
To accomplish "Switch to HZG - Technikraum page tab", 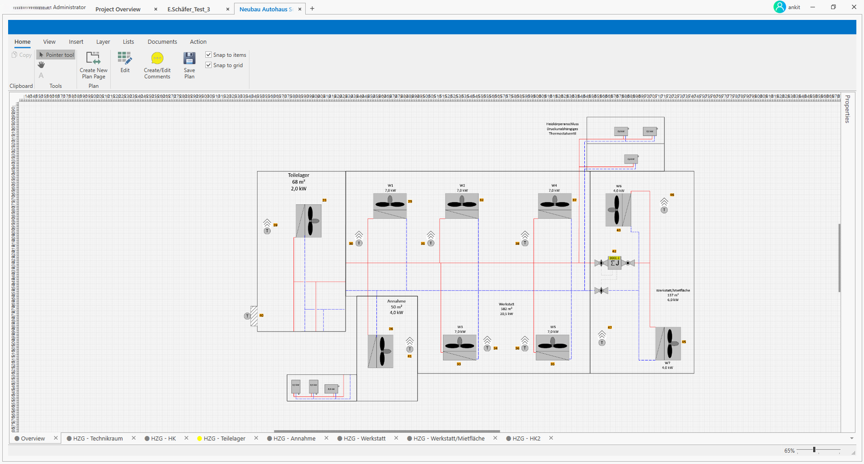I will (98, 439).
